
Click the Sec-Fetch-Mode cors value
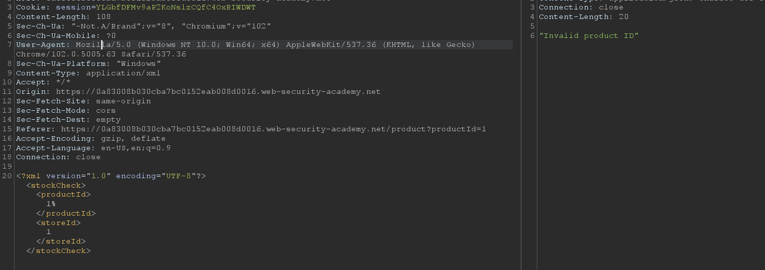[x=106, y=111]
